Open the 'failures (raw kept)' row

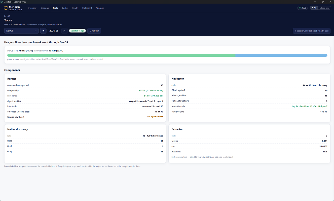click(x=85, y=117)
